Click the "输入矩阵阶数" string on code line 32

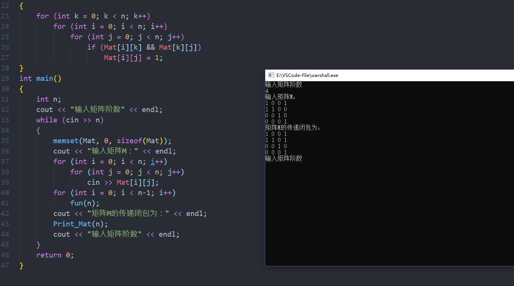(x=98, y=110)
